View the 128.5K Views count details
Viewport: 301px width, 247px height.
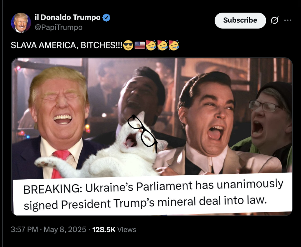pos(114,229)
